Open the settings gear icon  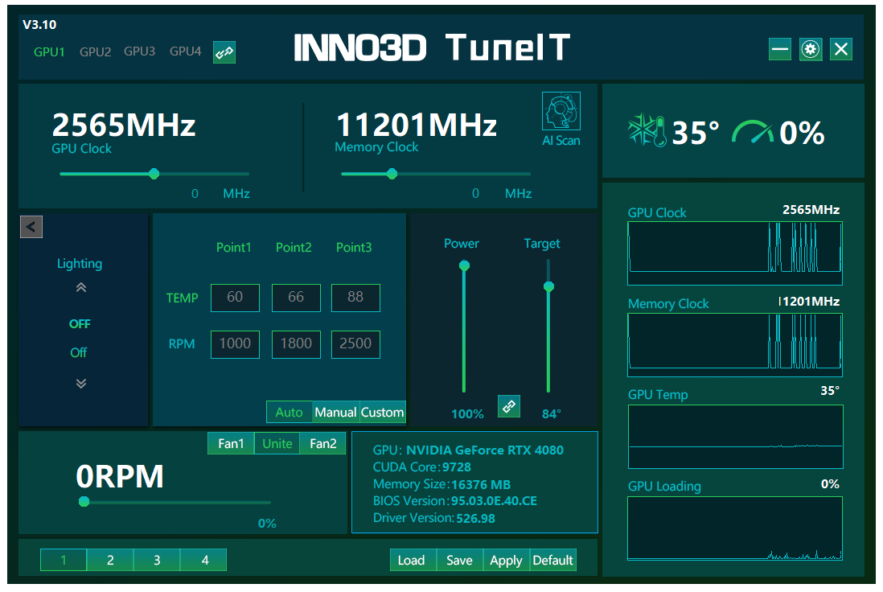tap(811, 50)
